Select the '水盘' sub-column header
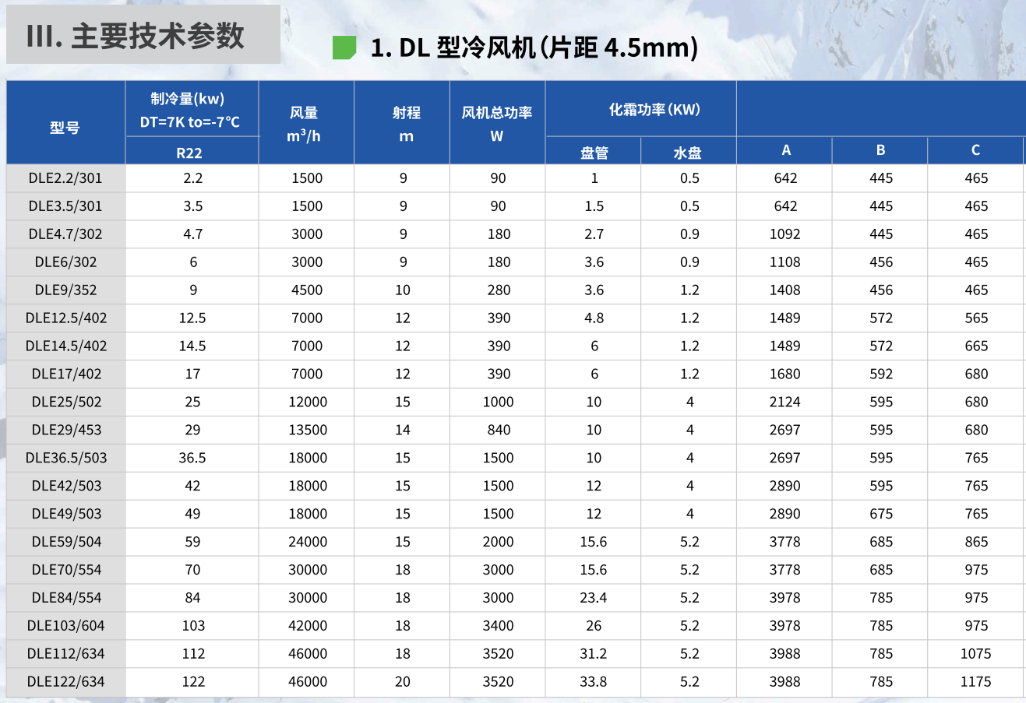This screenshot has height=703, width=1026. pyautogui.click(x=689, y=150)
